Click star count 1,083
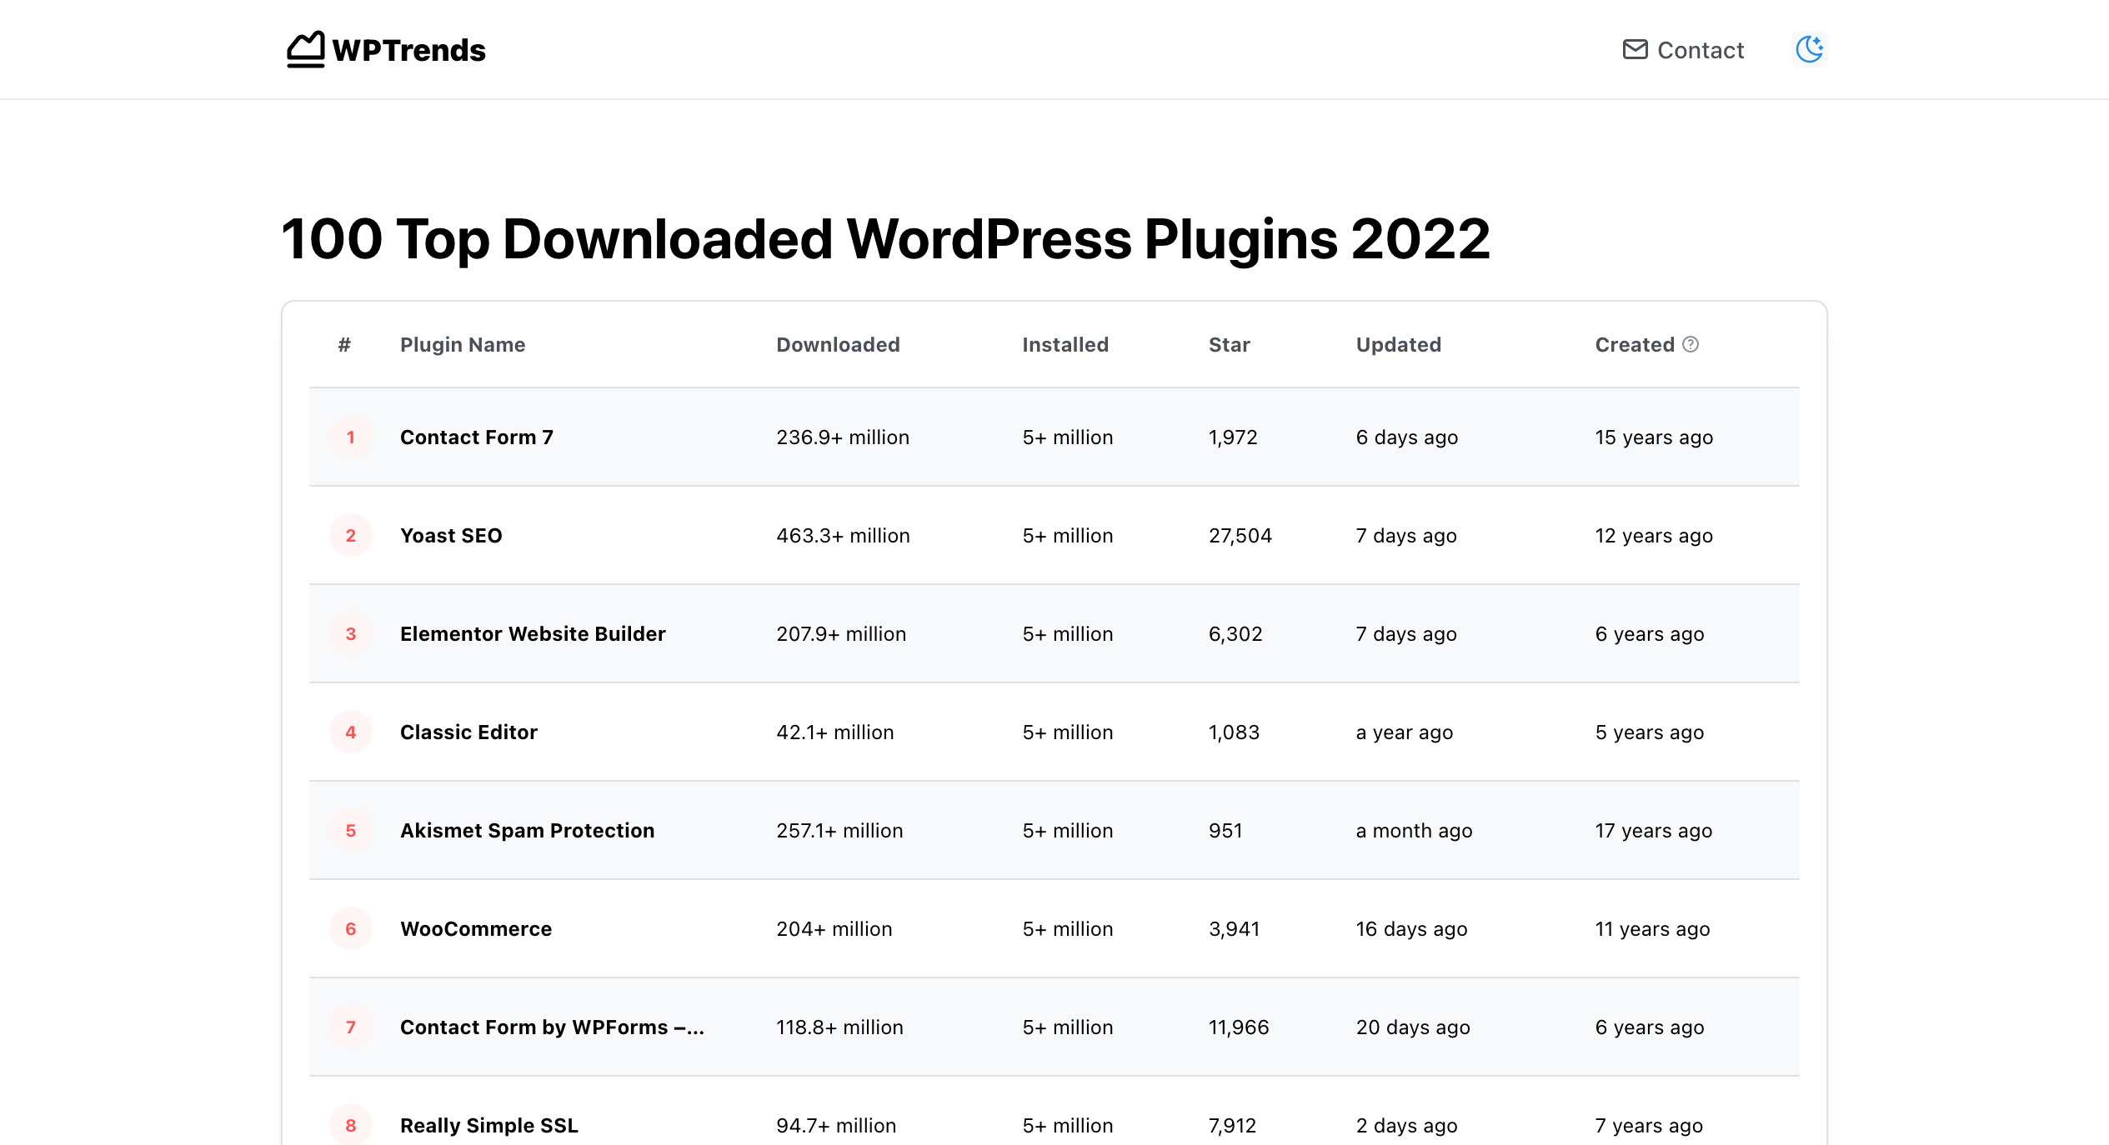The height and width of the screenshot is (1145, 2109). pyautogui.click(x=1234, y=732)
